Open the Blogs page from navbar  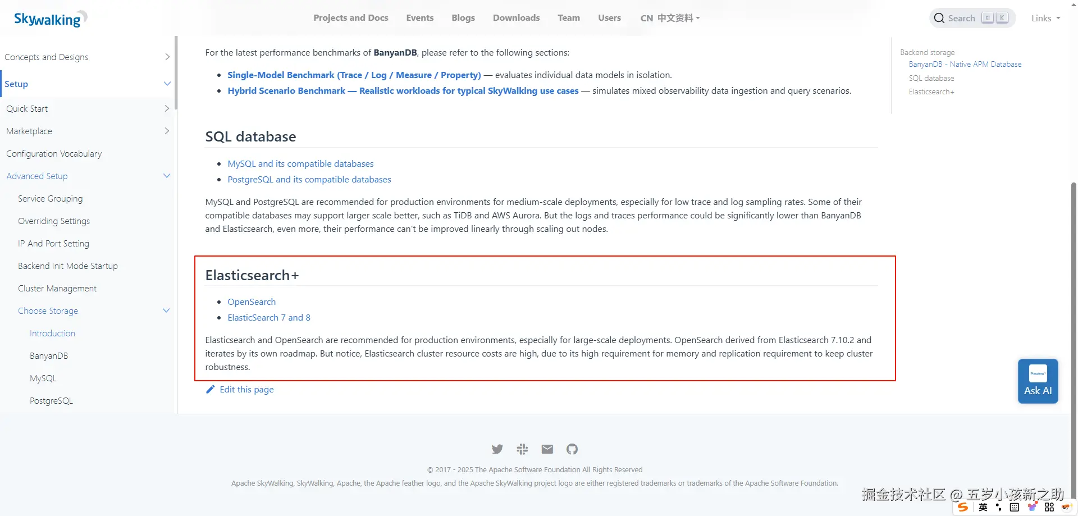(463, 18)
